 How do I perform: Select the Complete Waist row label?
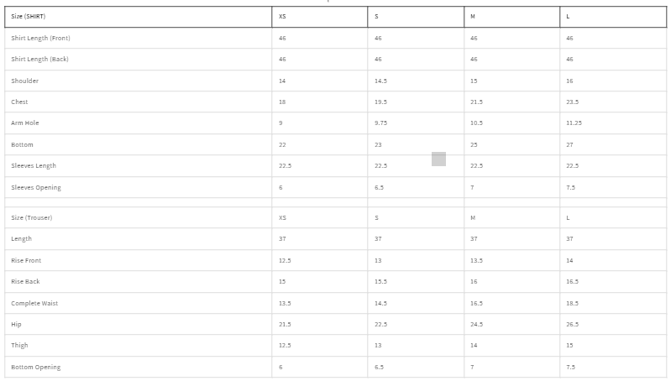(34, 303)
